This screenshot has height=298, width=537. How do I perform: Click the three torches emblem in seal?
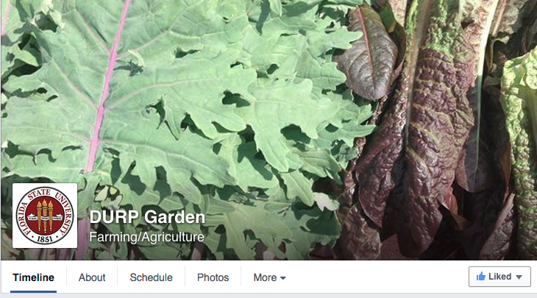tap(45, 215)
